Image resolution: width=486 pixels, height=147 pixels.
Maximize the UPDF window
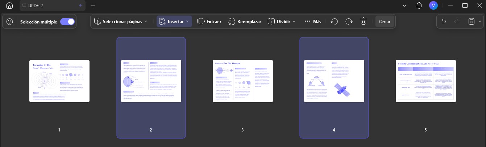465,5
